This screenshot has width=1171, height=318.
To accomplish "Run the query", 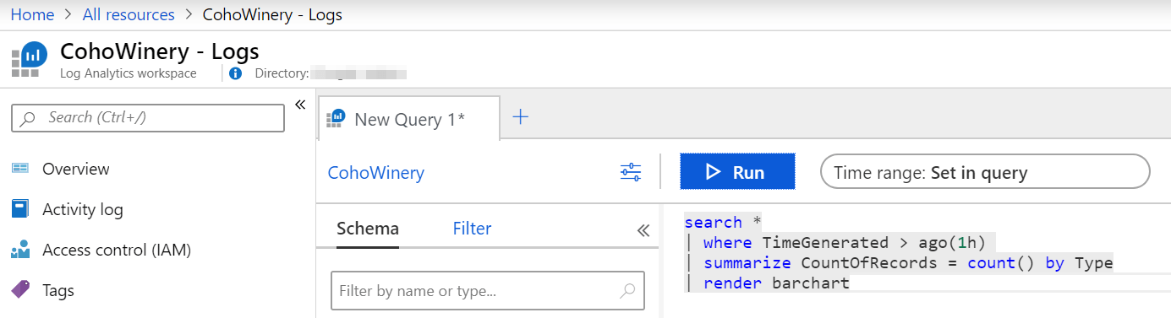I will click(x=737, y=172).
